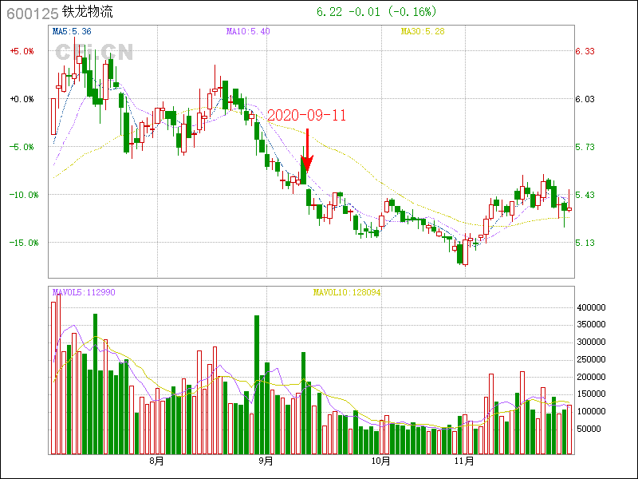This screenshot has height=479, width=638.
Task: Click the stock name 铁龙物流
Action: coord(88,13)
